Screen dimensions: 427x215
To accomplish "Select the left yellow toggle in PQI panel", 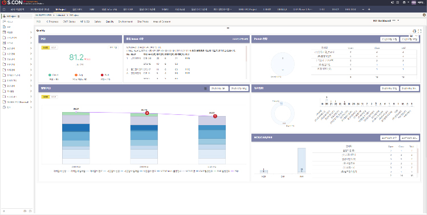I will [x=46, y=48].
